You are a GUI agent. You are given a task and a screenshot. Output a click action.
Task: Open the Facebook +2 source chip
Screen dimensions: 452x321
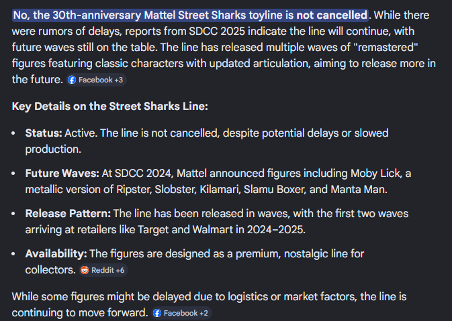(x=181, y=313)
